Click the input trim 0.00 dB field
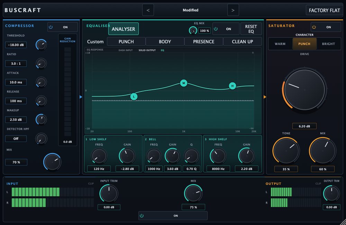The image size is (346, 225). tap(109, 207)
